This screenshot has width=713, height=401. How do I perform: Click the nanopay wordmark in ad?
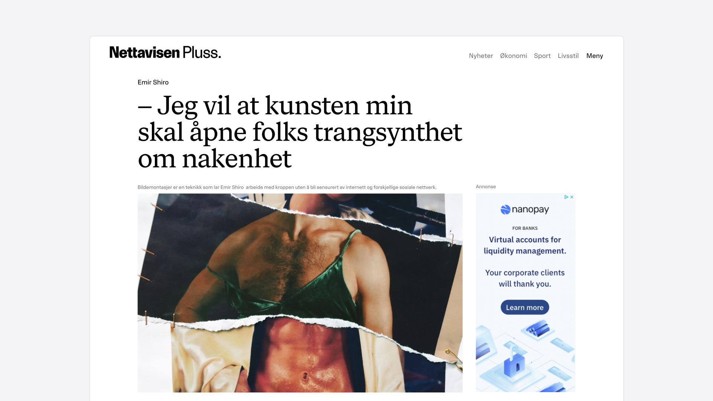pos(530,210)
